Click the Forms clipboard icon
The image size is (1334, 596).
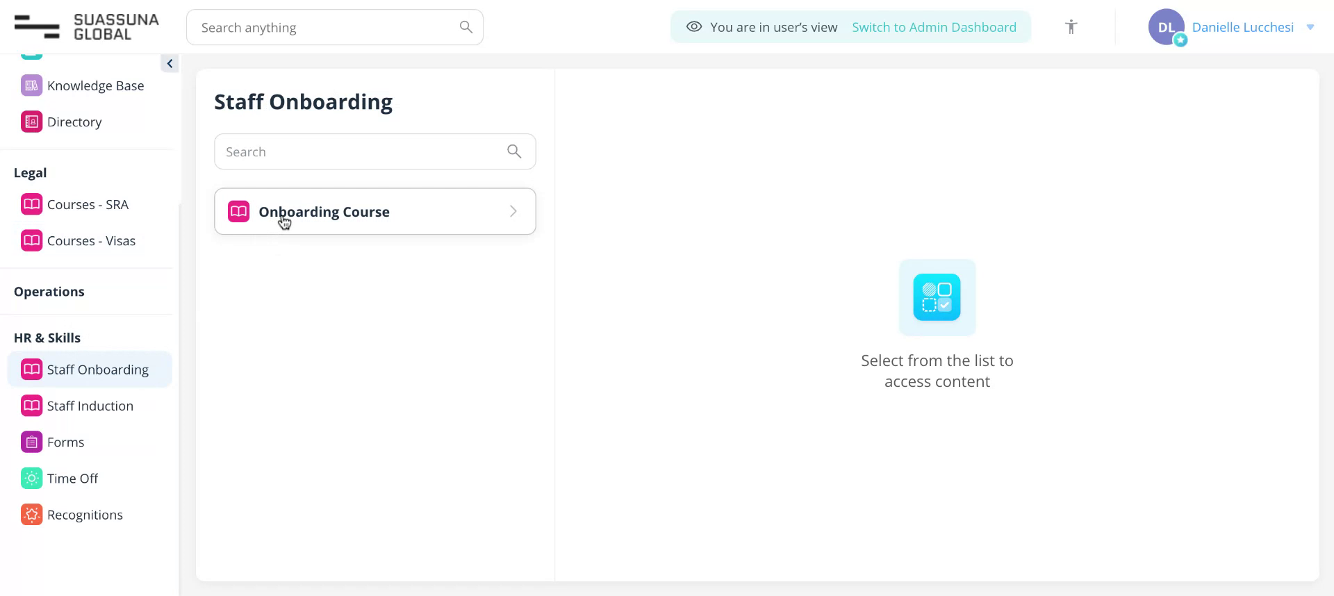tap(31, 442)
